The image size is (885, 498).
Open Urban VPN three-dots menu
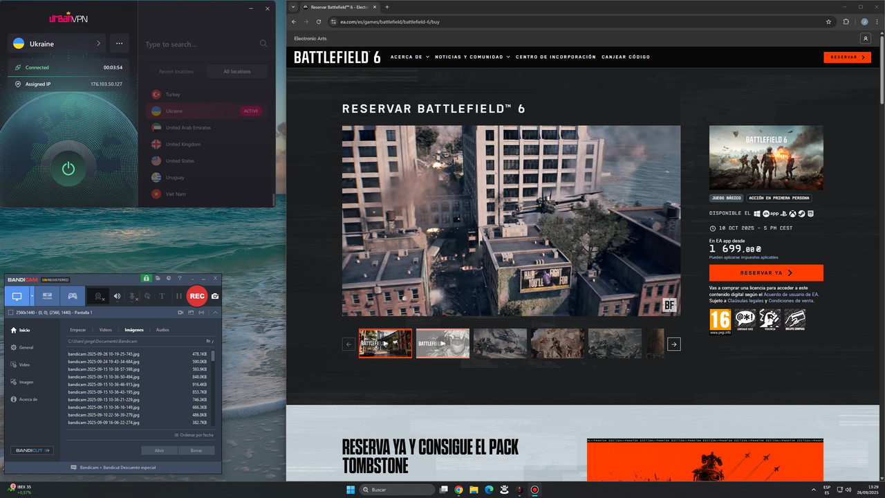119,44
